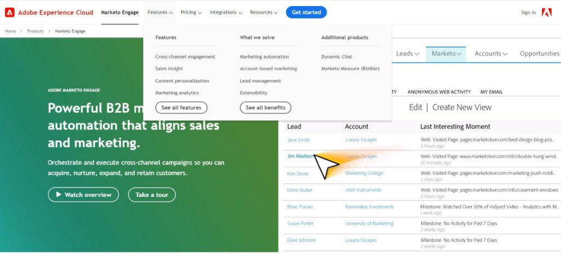Open Lead management menu item
The width and height of the screenshot is (561, 280).
click(260, 81)
